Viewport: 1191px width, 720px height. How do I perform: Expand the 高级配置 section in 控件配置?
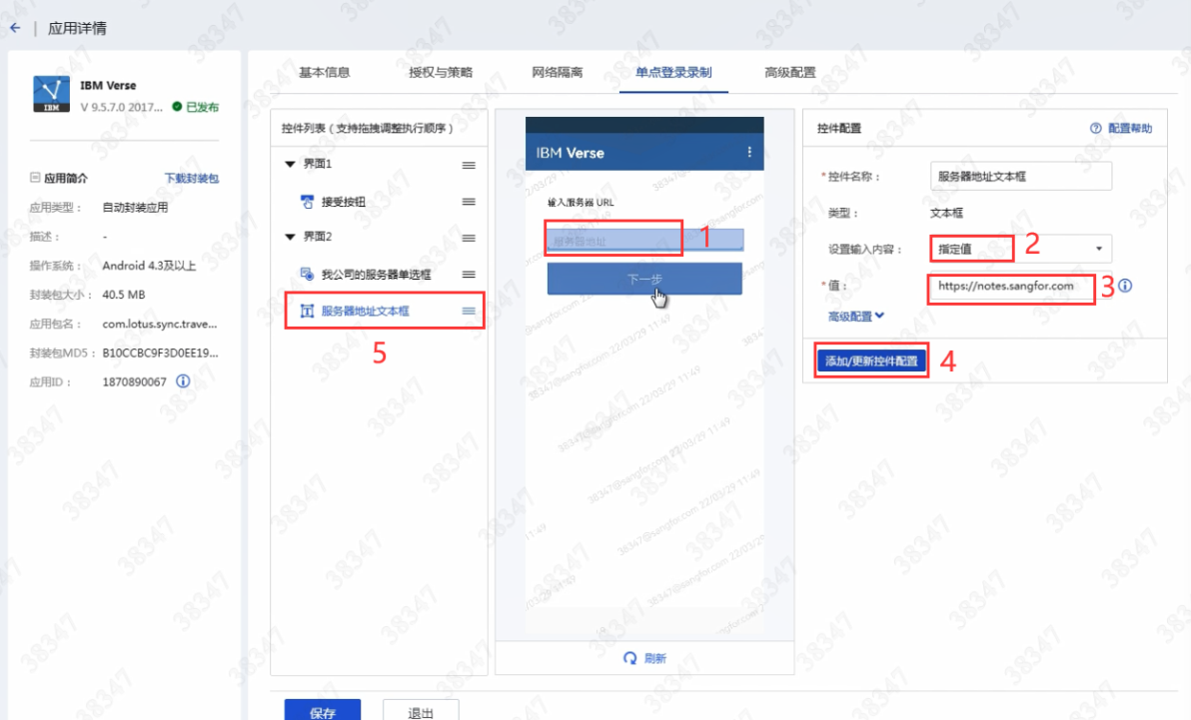pos(856,317)
